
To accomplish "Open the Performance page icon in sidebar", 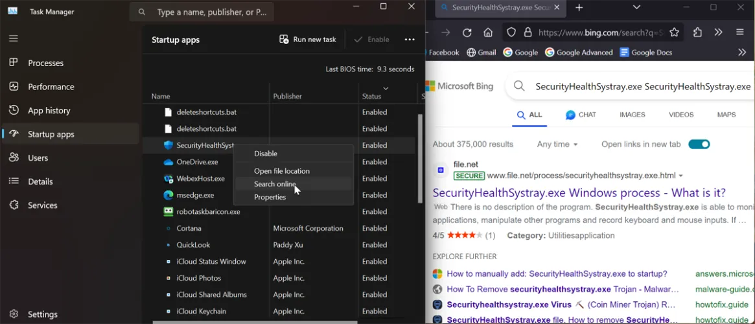I will 13,87.
